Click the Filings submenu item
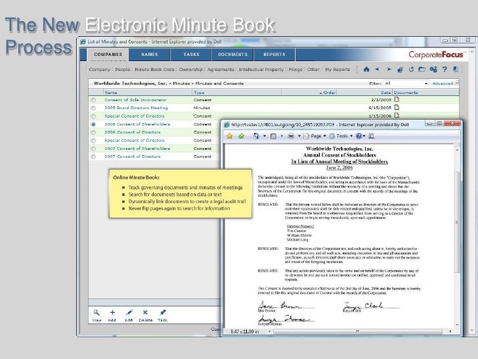This screenshot has height=359, width=478. click(x=295, y=70)
